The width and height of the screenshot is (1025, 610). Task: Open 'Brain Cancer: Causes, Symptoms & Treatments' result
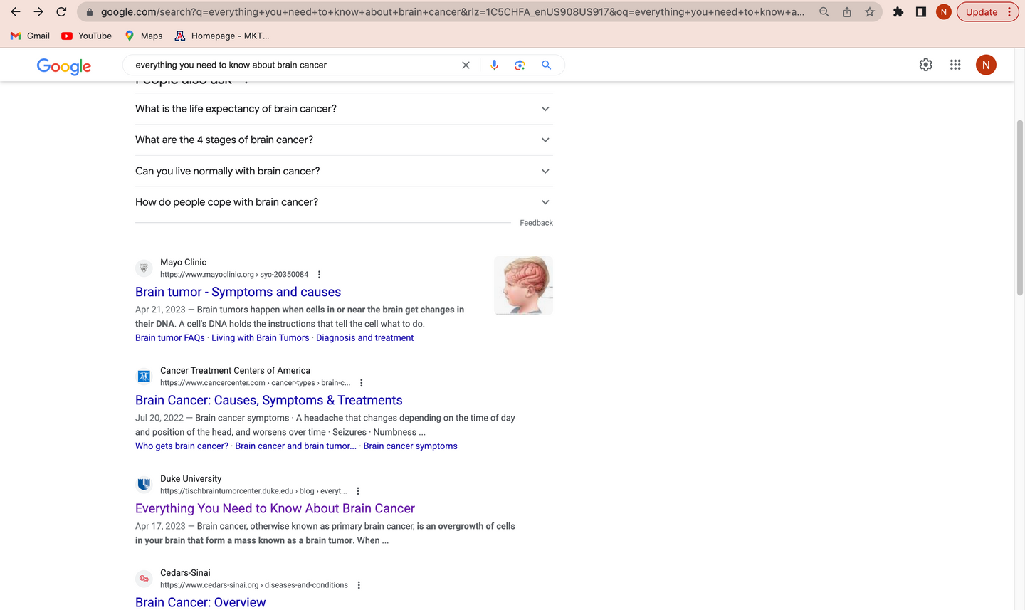[269, 400]
